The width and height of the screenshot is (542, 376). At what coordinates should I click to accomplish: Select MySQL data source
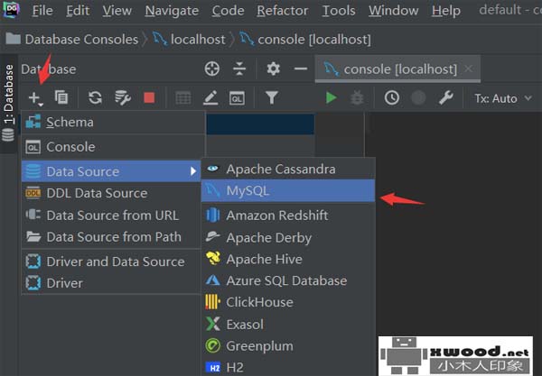pyautogui.click(x=288, y=190)
